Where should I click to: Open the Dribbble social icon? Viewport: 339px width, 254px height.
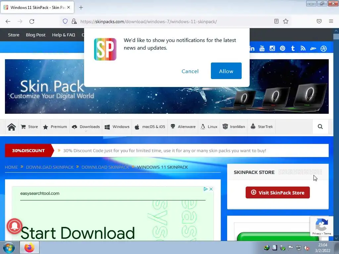[x=324, y=49]
